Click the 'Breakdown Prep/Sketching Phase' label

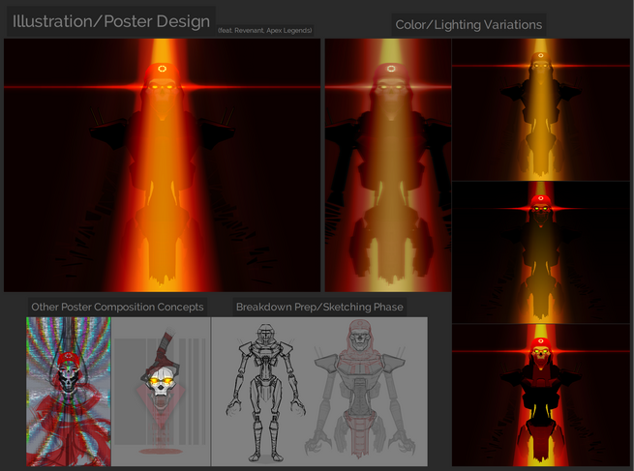click(x=319, y=307)
